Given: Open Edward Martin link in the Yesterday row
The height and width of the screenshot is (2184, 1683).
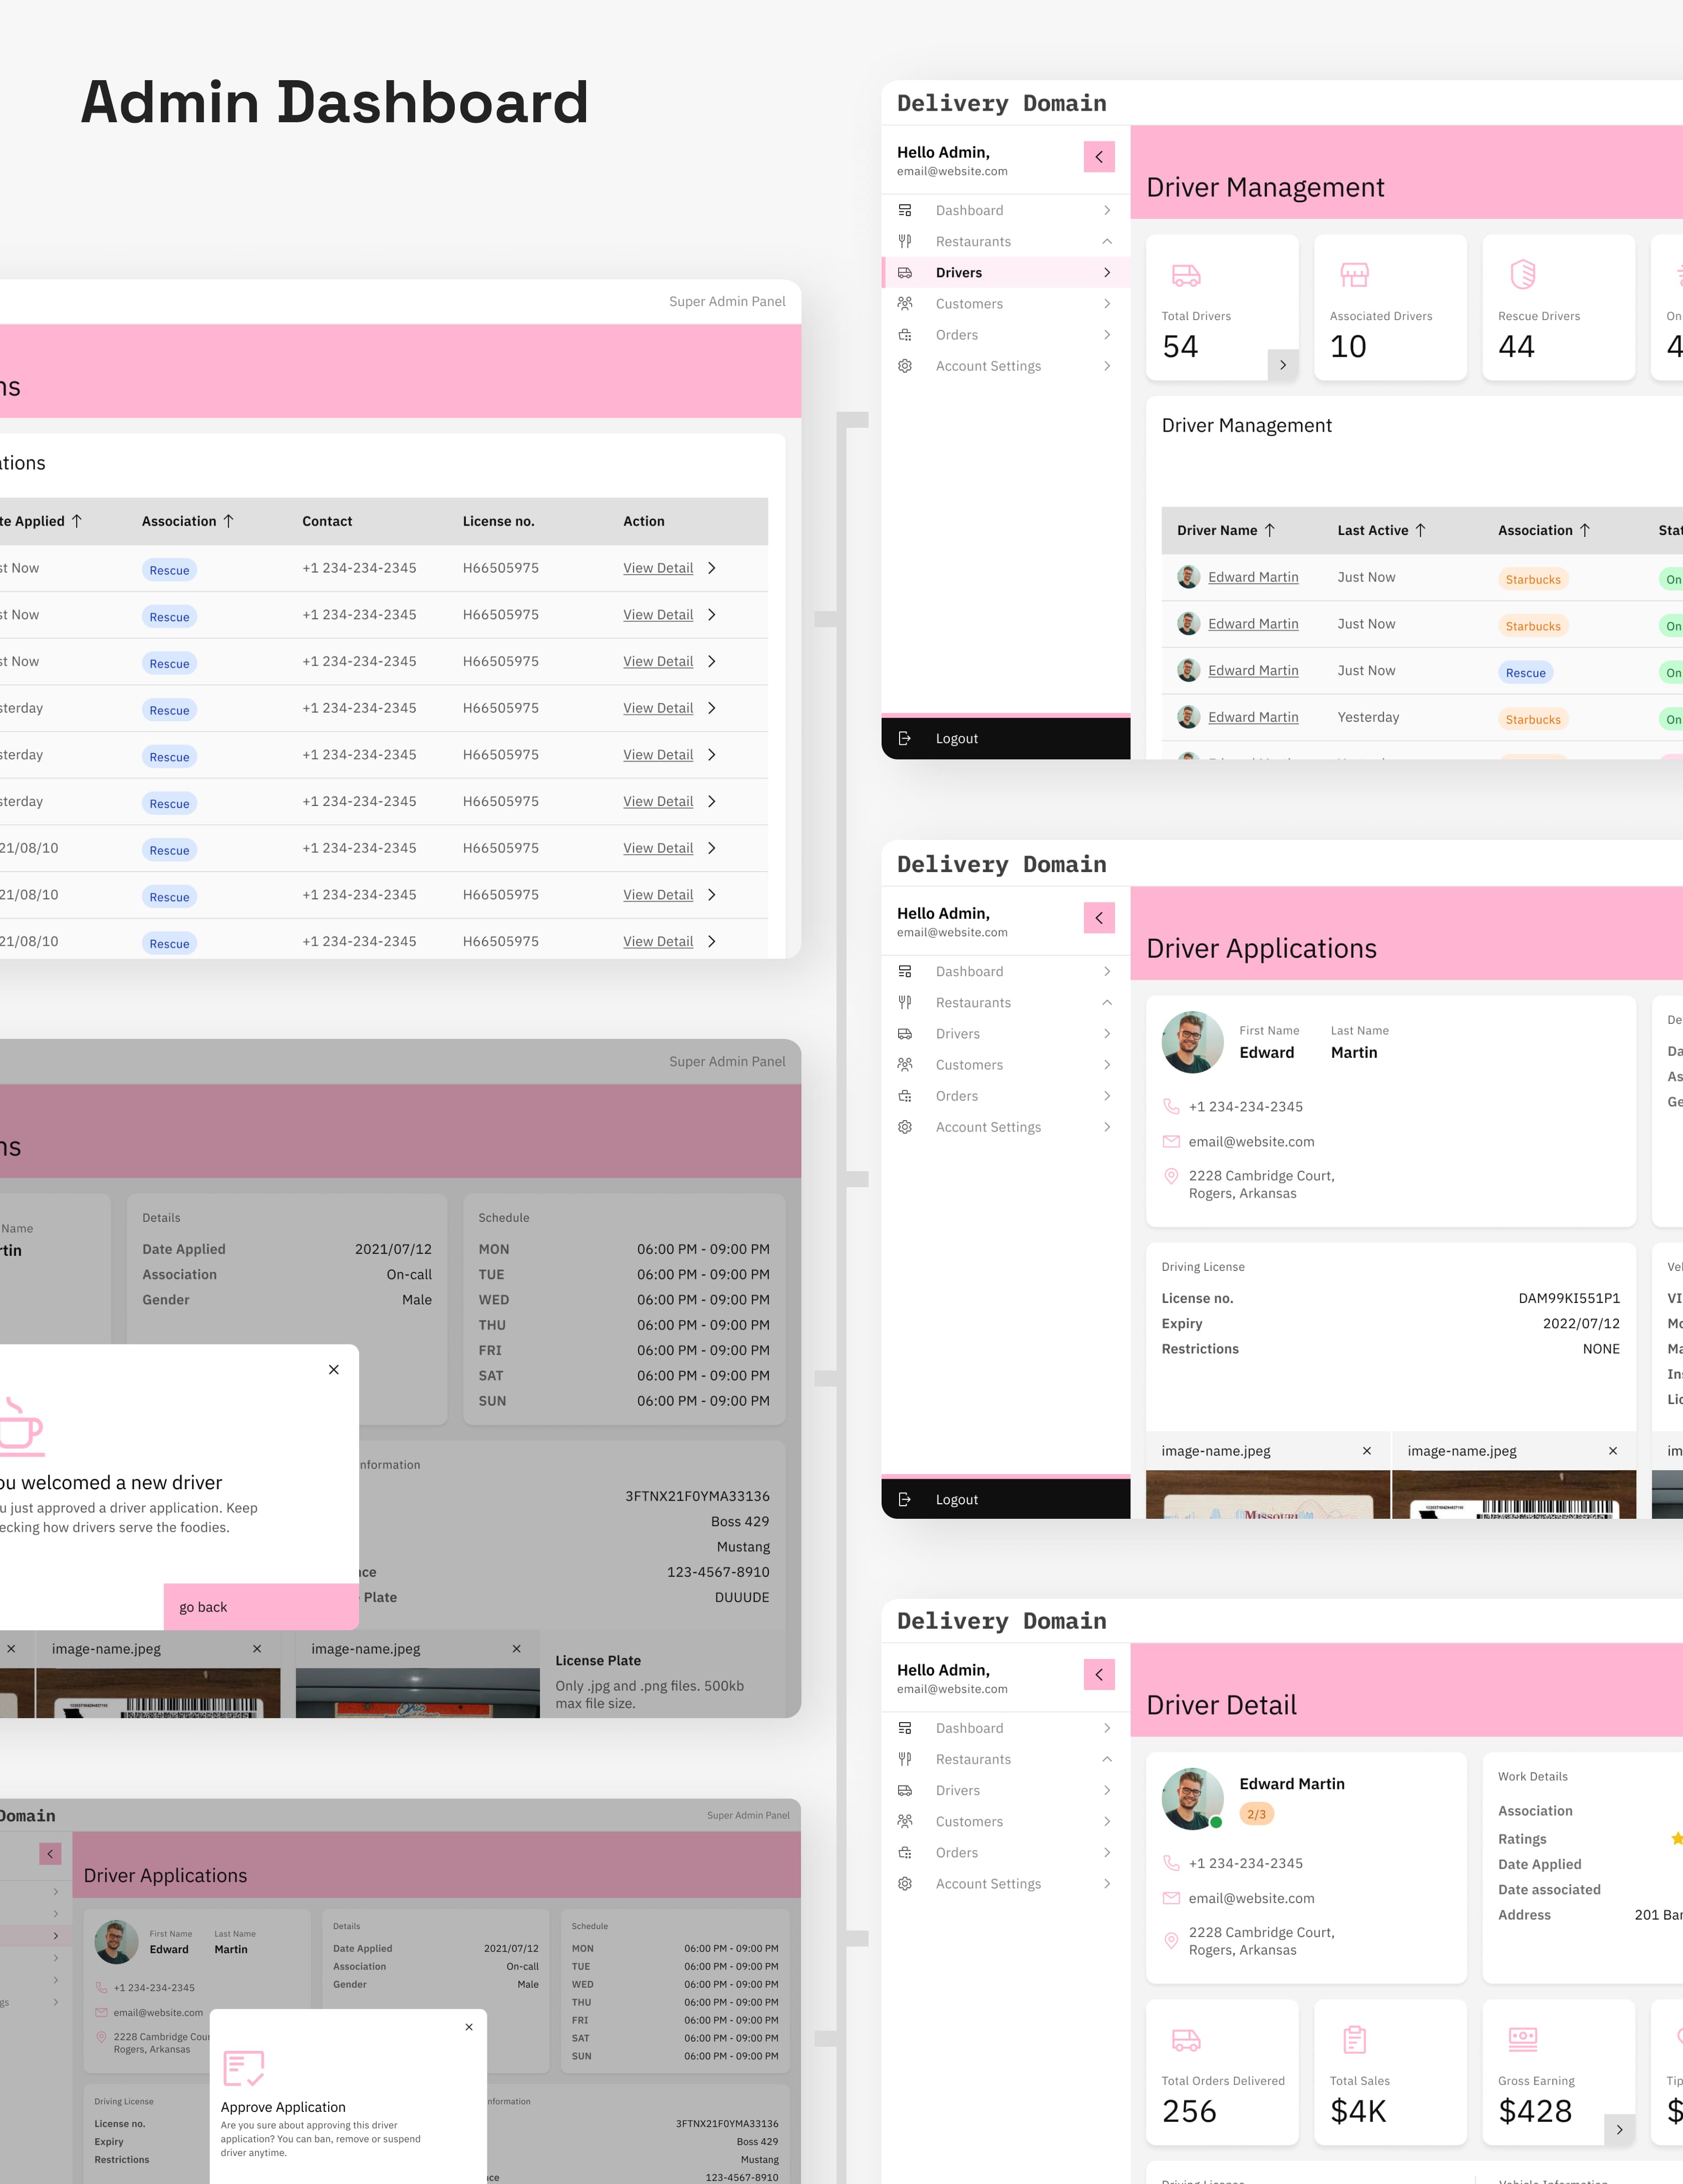Looking at the screenshot, I should click(1253, 717).
